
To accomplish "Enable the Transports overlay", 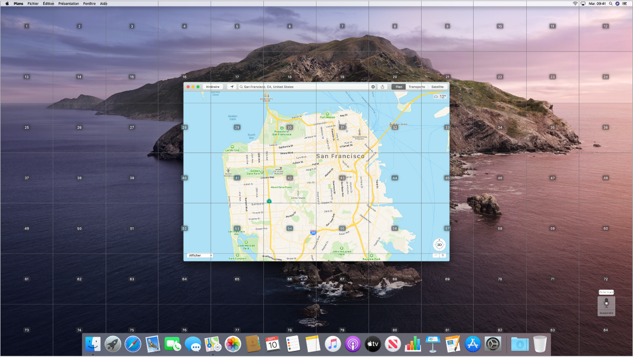I will 418,87.
